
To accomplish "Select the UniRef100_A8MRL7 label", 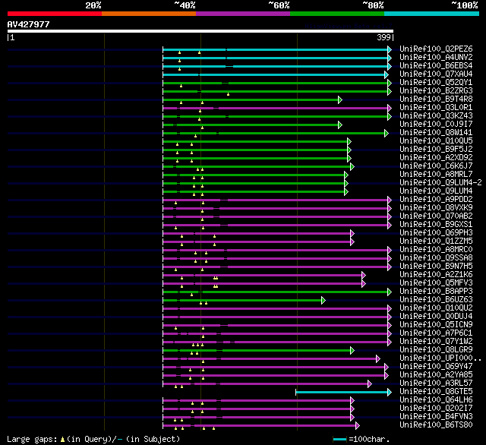I will point(436,175).
